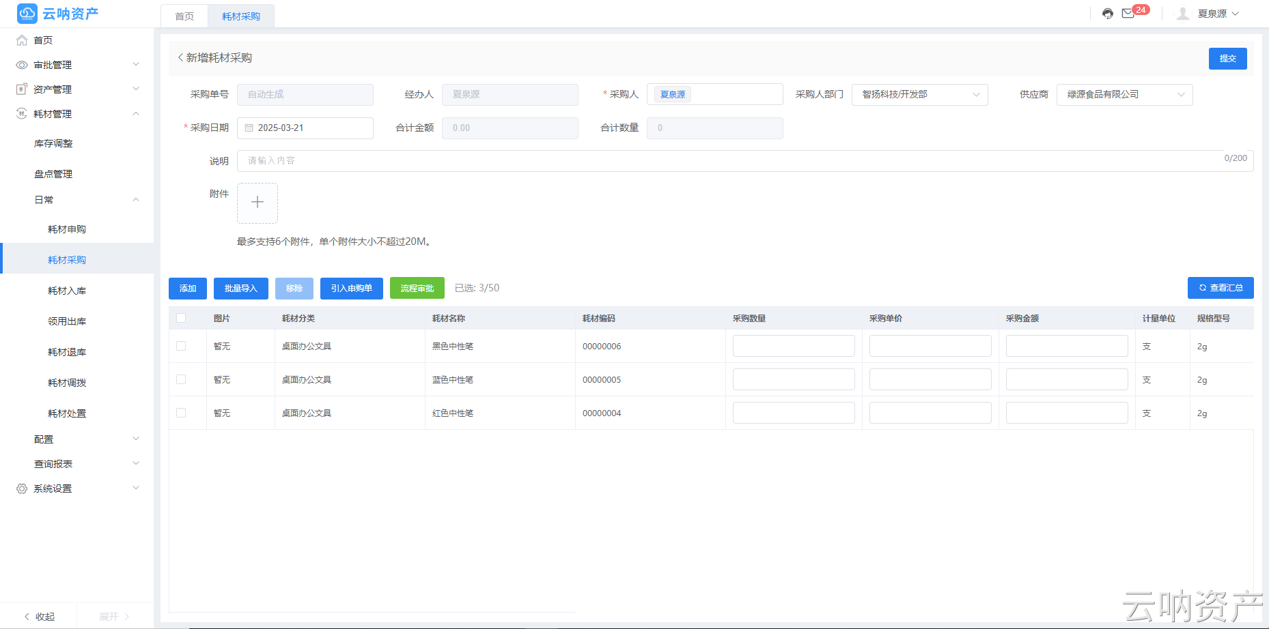Expand the 查询报表 submenu

click(136, 464)
